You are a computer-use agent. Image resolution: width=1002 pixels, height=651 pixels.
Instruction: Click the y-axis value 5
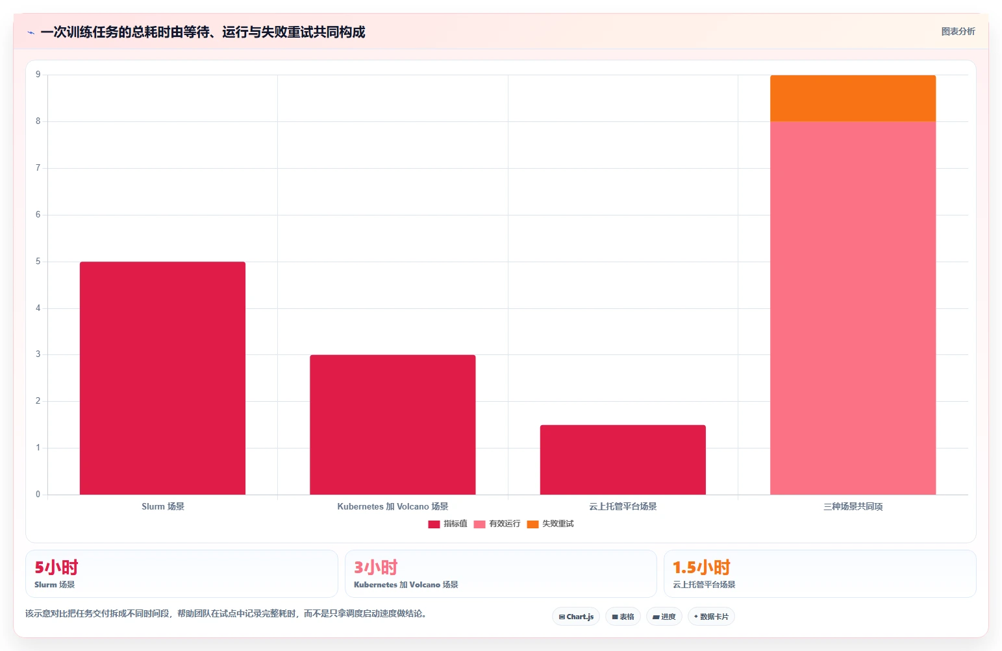(38, 262)
